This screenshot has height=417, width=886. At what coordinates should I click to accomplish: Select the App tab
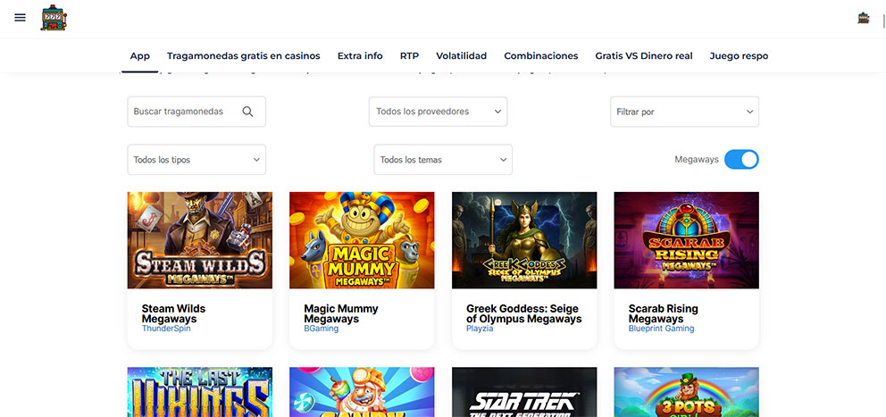click(139, 55)
